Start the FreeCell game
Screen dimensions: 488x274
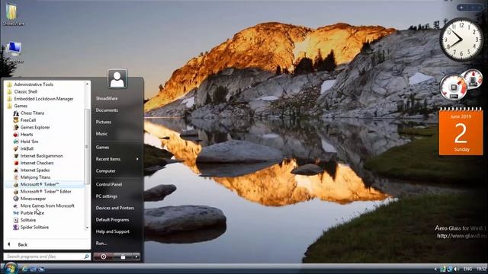pos(28,120)
